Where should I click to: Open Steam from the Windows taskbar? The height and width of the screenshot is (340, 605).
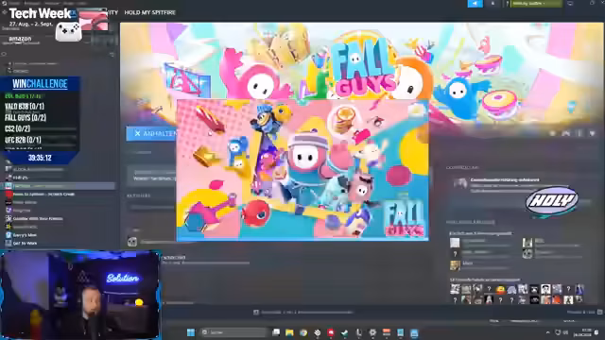[344, 332]
